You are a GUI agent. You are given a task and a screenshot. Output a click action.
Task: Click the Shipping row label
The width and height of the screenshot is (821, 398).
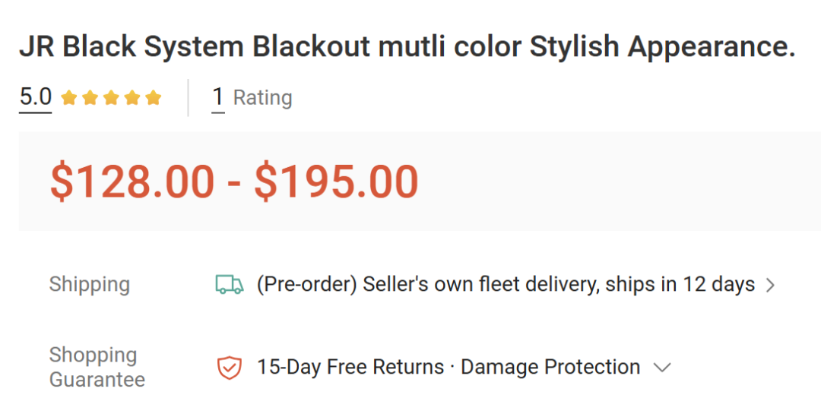tap(90, 285)
